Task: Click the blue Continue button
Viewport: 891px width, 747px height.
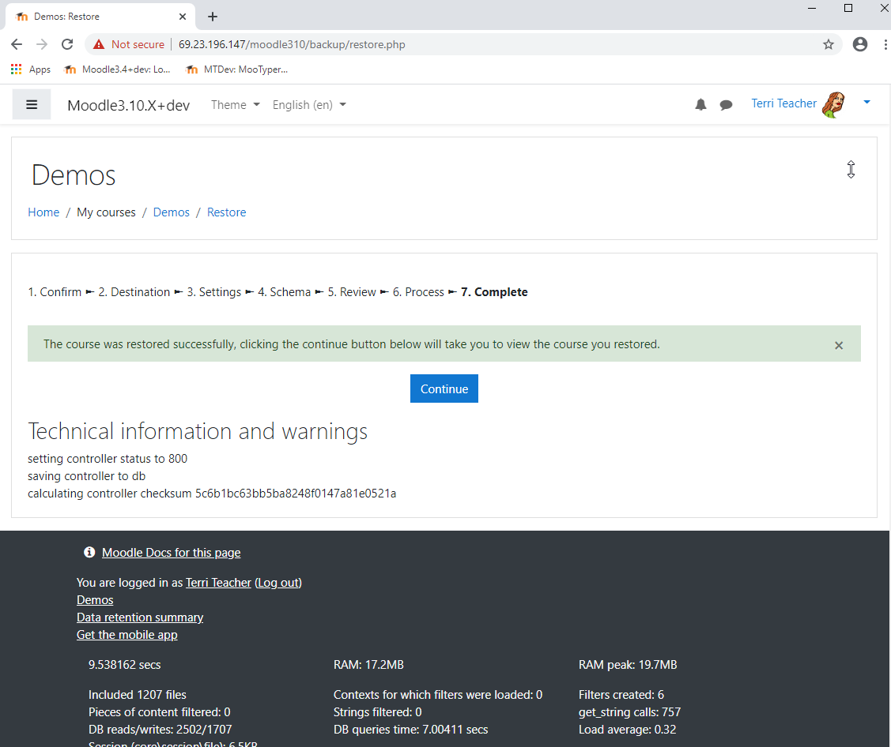Action: pyautogui.click(x=444, y=389)
